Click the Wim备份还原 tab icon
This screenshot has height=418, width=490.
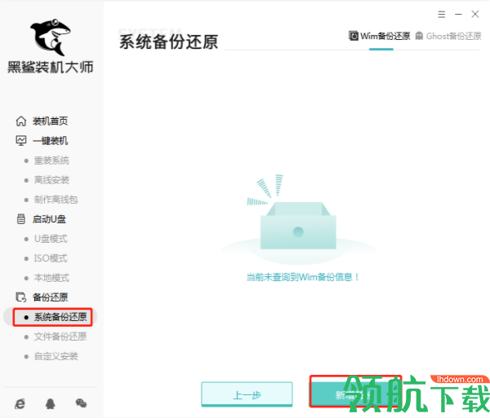click(354, 36)
